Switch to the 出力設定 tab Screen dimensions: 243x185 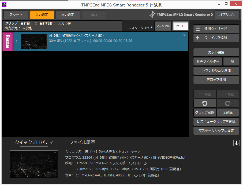68,15
